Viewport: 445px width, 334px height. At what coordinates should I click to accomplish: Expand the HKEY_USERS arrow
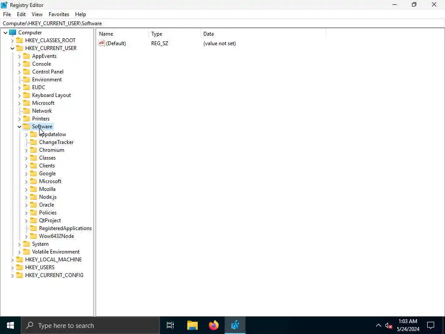click(12, 267)
